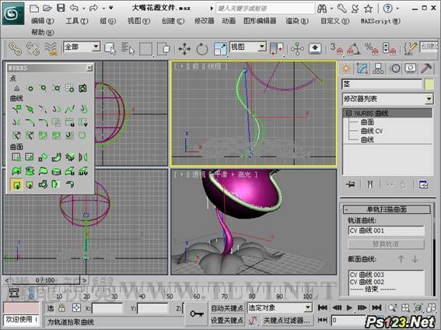Move section curve up with arrow

[401, 258]
